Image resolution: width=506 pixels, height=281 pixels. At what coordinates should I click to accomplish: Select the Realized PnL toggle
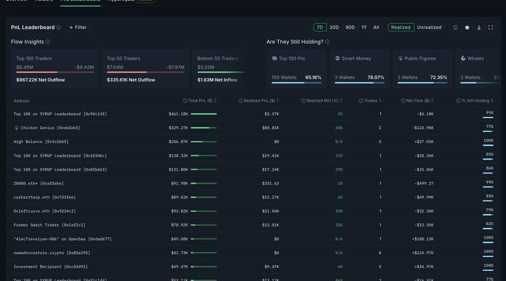point(401,28)
